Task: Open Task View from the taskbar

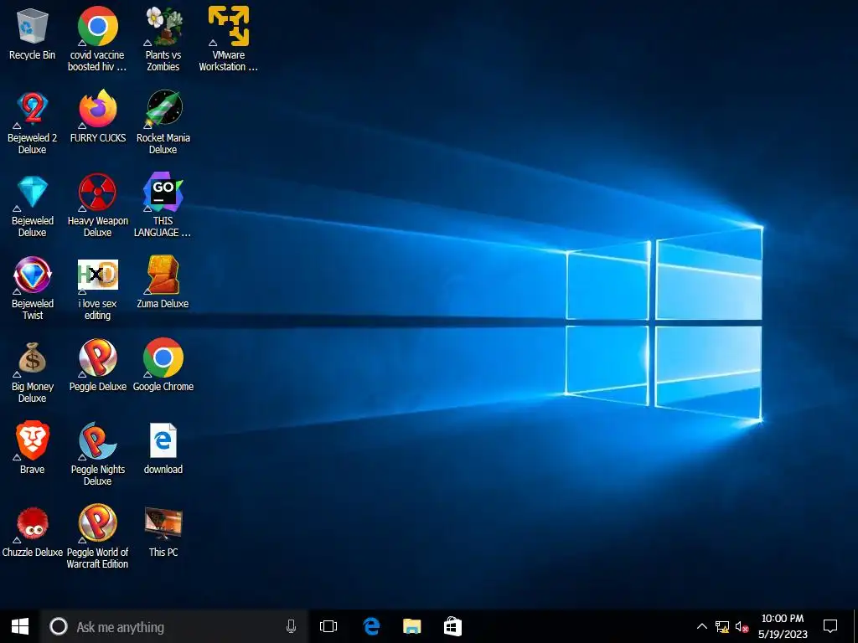Action: point(328,626)
